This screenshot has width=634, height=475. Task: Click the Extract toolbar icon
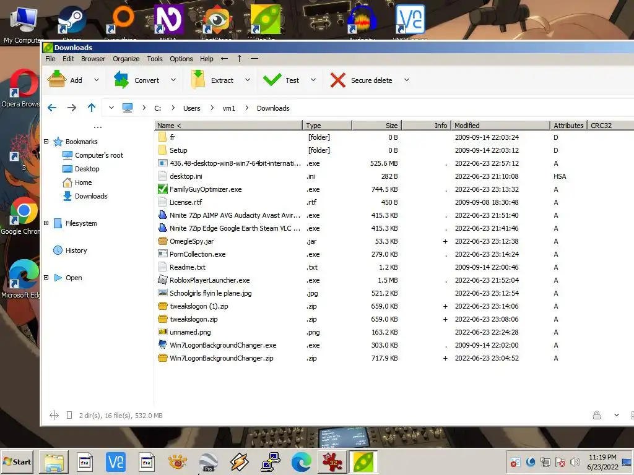[198, 79]
